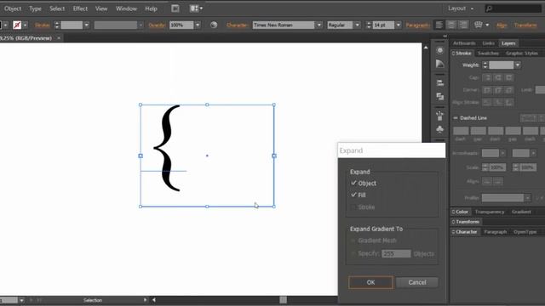Open the Times New Roman font dropdown
This screenshot has height=306, width=545.
pos(319,25)
